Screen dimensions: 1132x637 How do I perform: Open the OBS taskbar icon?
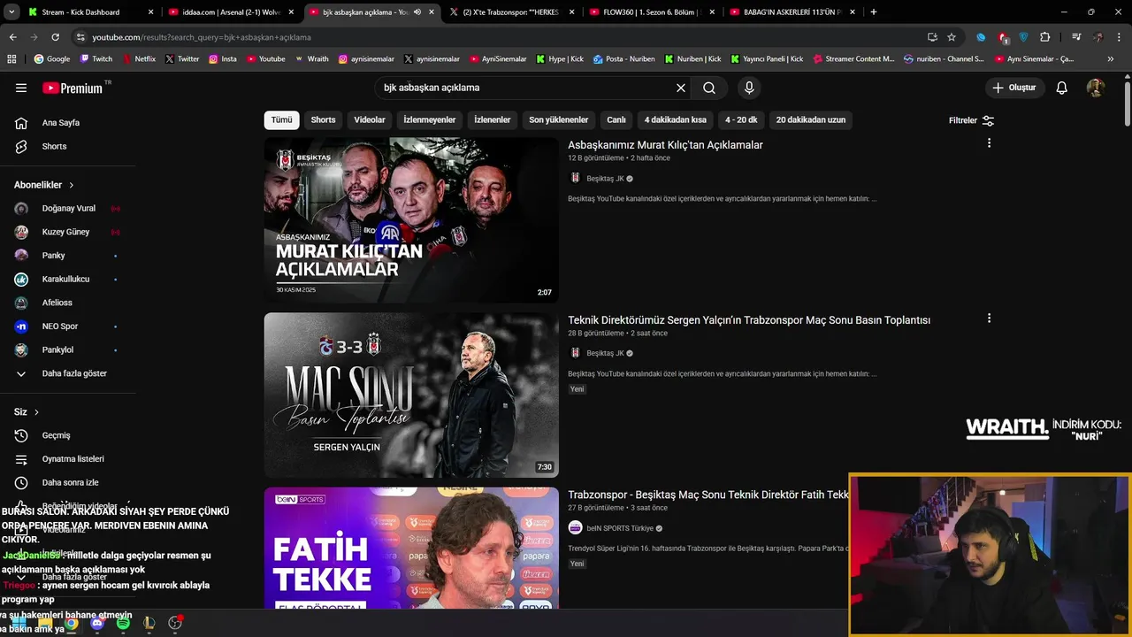pos(175,624)
